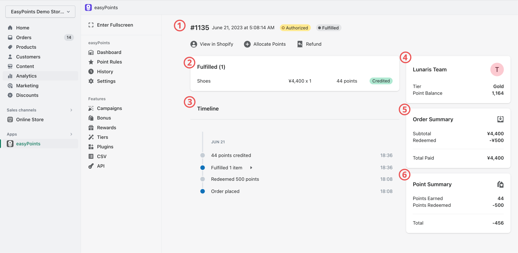
Task: Open the Point Rules star icon
Action: 91,62
